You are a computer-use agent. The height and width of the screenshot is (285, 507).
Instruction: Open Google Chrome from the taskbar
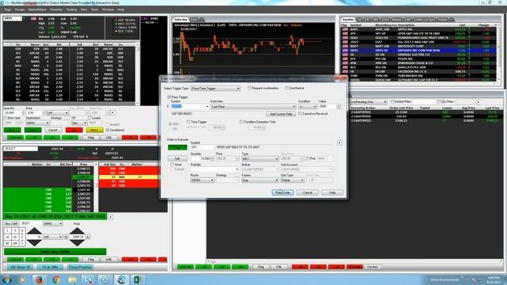[56, 279]
